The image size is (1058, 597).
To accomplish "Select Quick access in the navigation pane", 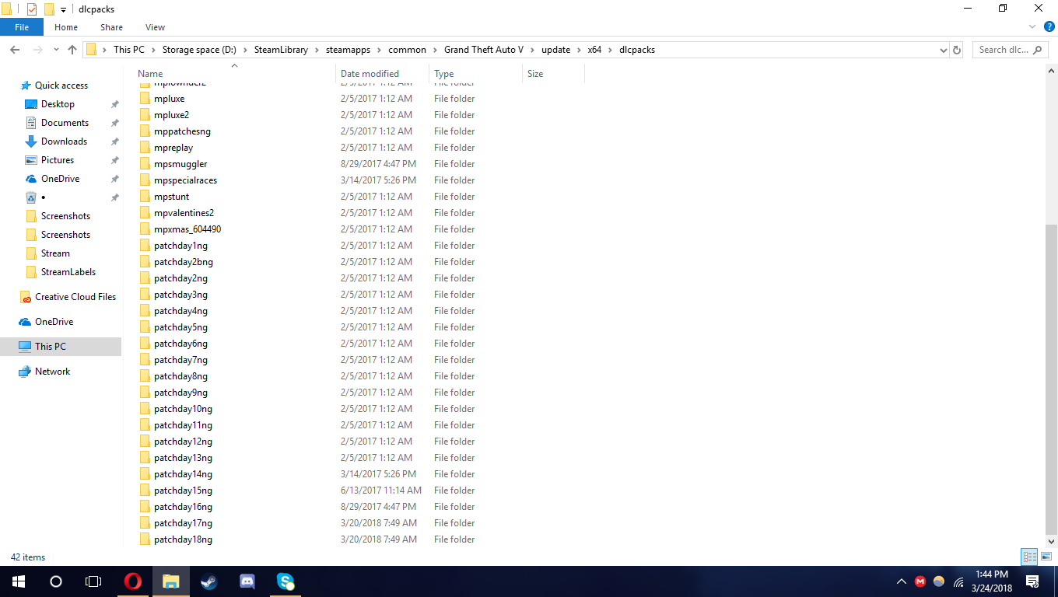I will pyautogui.click(x=61, y=86).
